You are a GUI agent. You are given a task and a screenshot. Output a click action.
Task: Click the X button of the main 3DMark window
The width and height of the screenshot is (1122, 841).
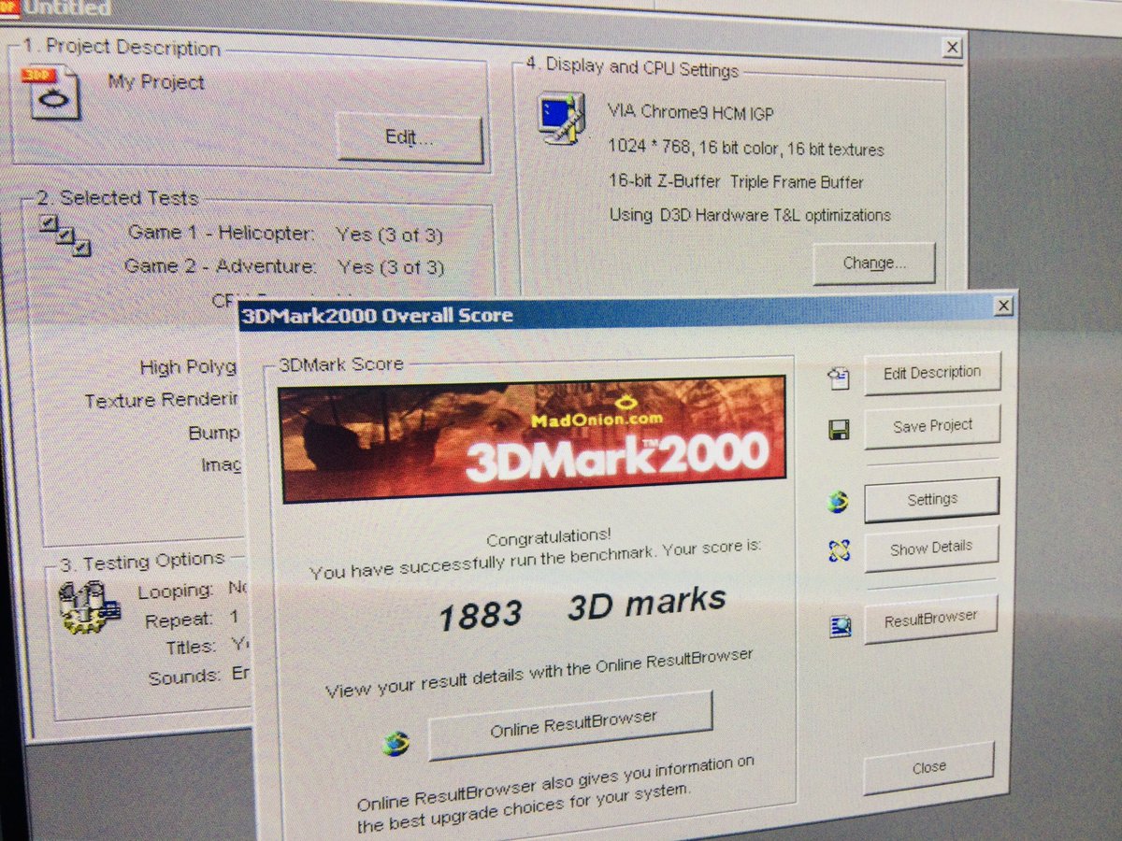[x=952, y=48]
